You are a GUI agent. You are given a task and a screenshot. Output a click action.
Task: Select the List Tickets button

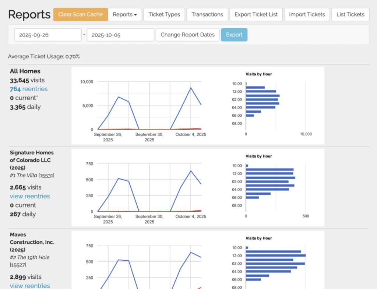pos(350,15)
